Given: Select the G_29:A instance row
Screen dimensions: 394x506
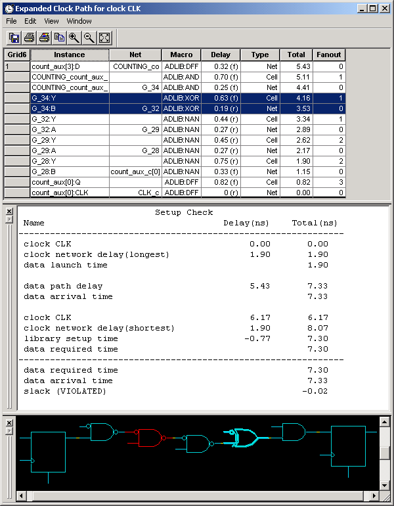Looking at the screenshot, I should pos(175,150).
